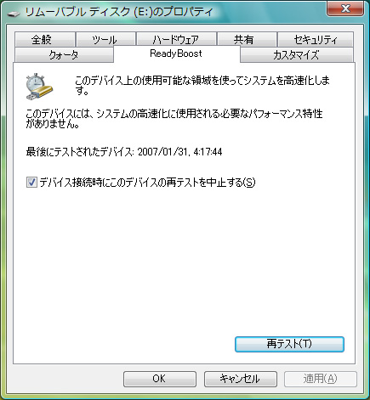Click the キャンセル button
Image resolution: width=370 pixels, height=400 pixels.
pyautogui.click(x=241, y=379)
